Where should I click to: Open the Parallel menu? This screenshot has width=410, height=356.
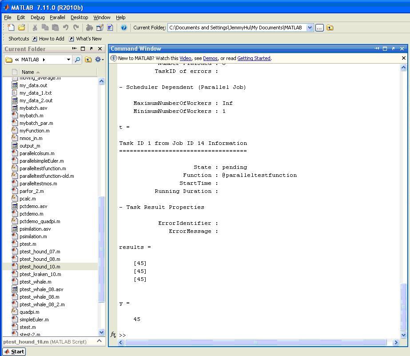tap(57, 17)
